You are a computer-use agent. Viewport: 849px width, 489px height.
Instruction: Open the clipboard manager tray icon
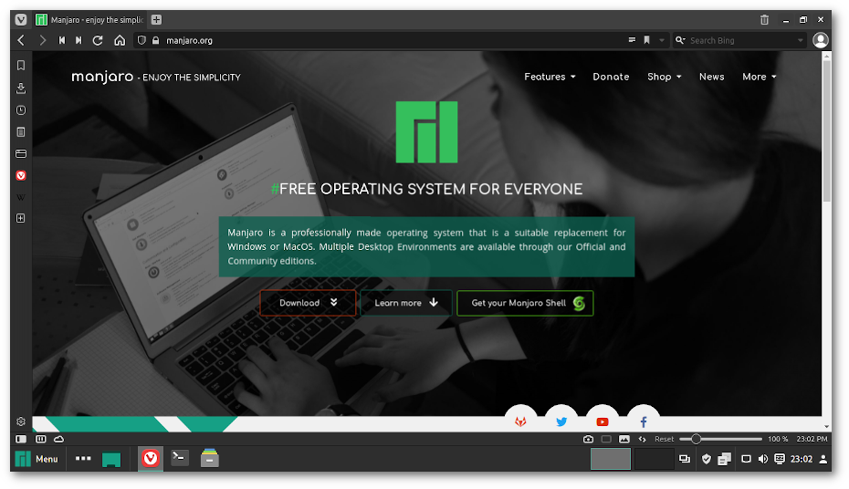point(724,459)
